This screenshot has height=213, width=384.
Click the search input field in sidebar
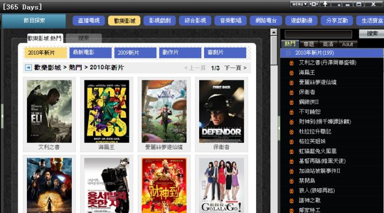[318, 34]
